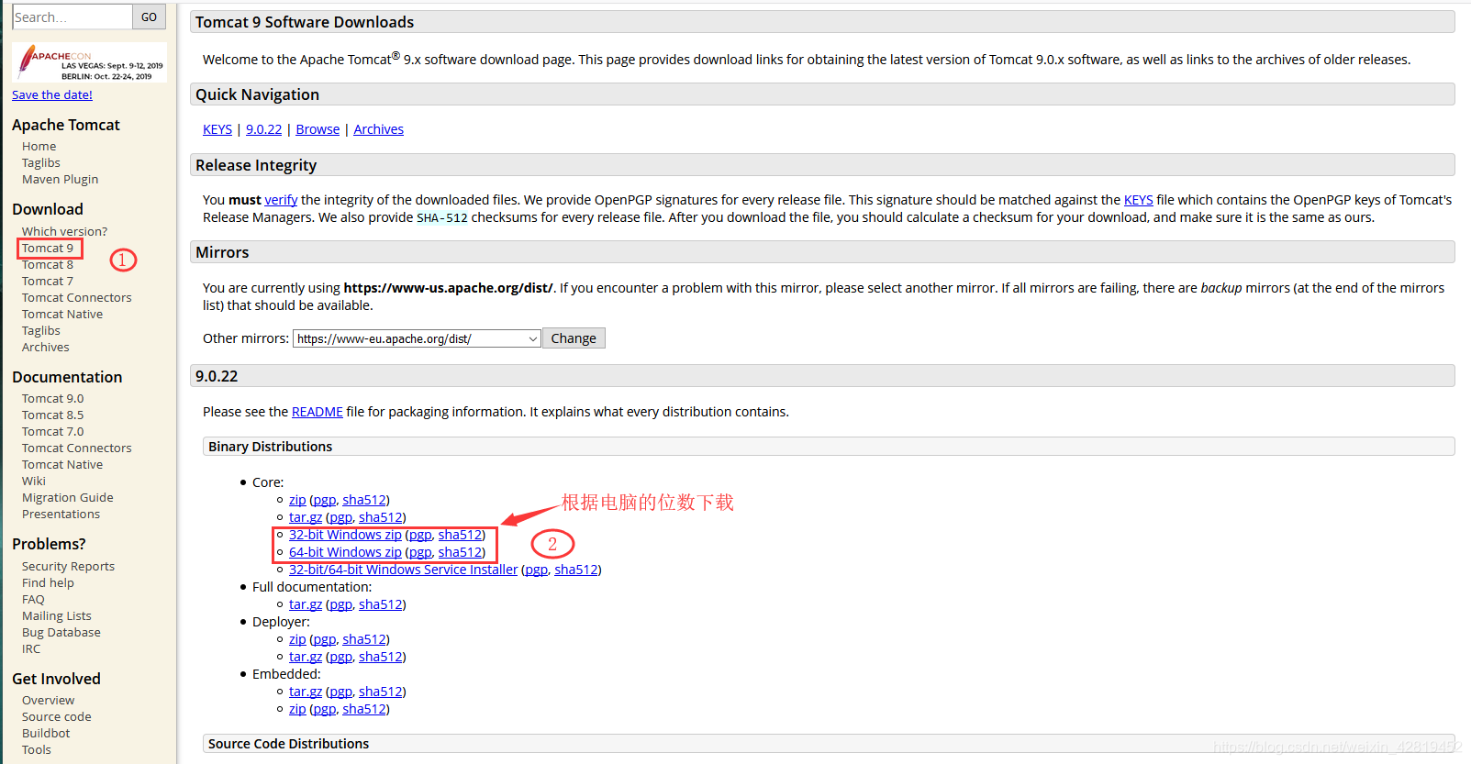Open the FAQ sidebar link
The height and width of the screenshot is (764, 1471).
(x=33, y=600)
